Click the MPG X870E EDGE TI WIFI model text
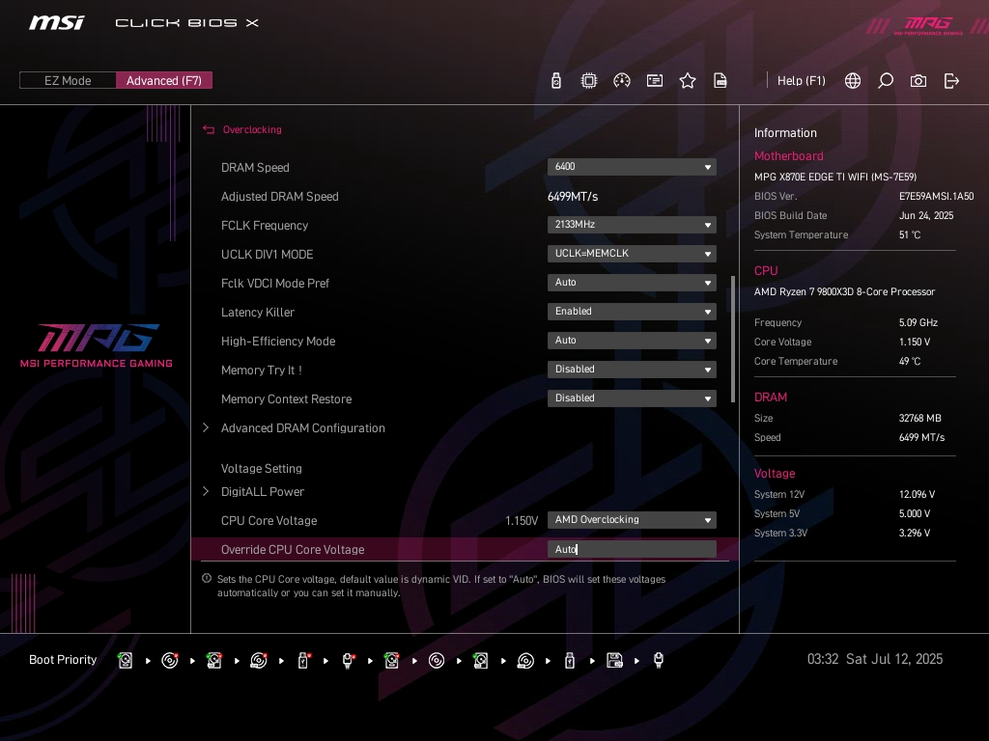Screen dimensions: 989x741 [835, 178]
